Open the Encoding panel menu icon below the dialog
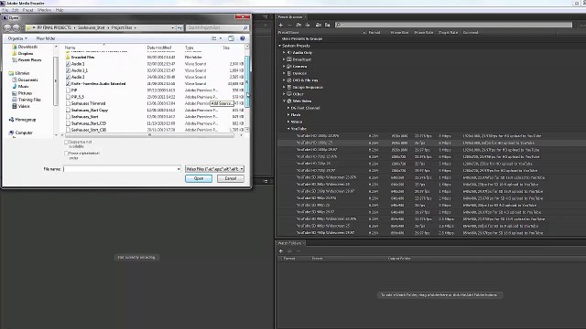 (x=266, y=181)
